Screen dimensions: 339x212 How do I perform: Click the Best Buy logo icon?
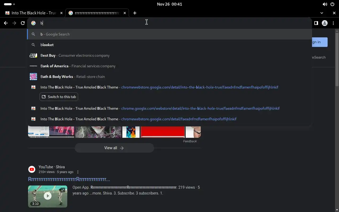(33, 55)
